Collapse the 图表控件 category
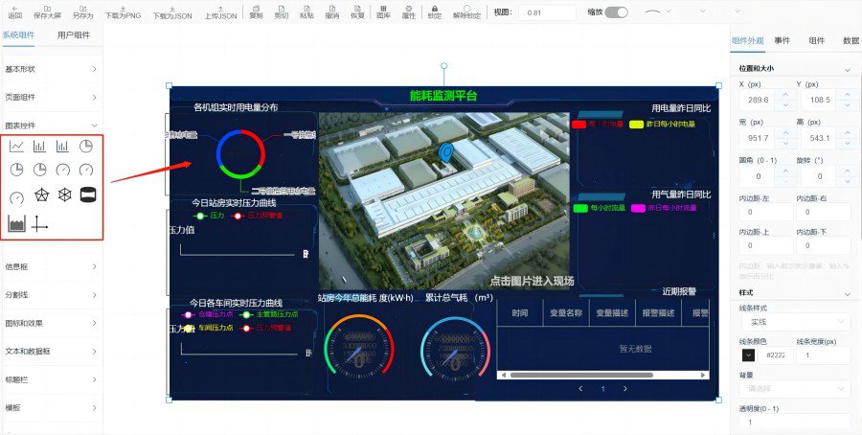Screen dimensions: 862x435 [51, 126]
